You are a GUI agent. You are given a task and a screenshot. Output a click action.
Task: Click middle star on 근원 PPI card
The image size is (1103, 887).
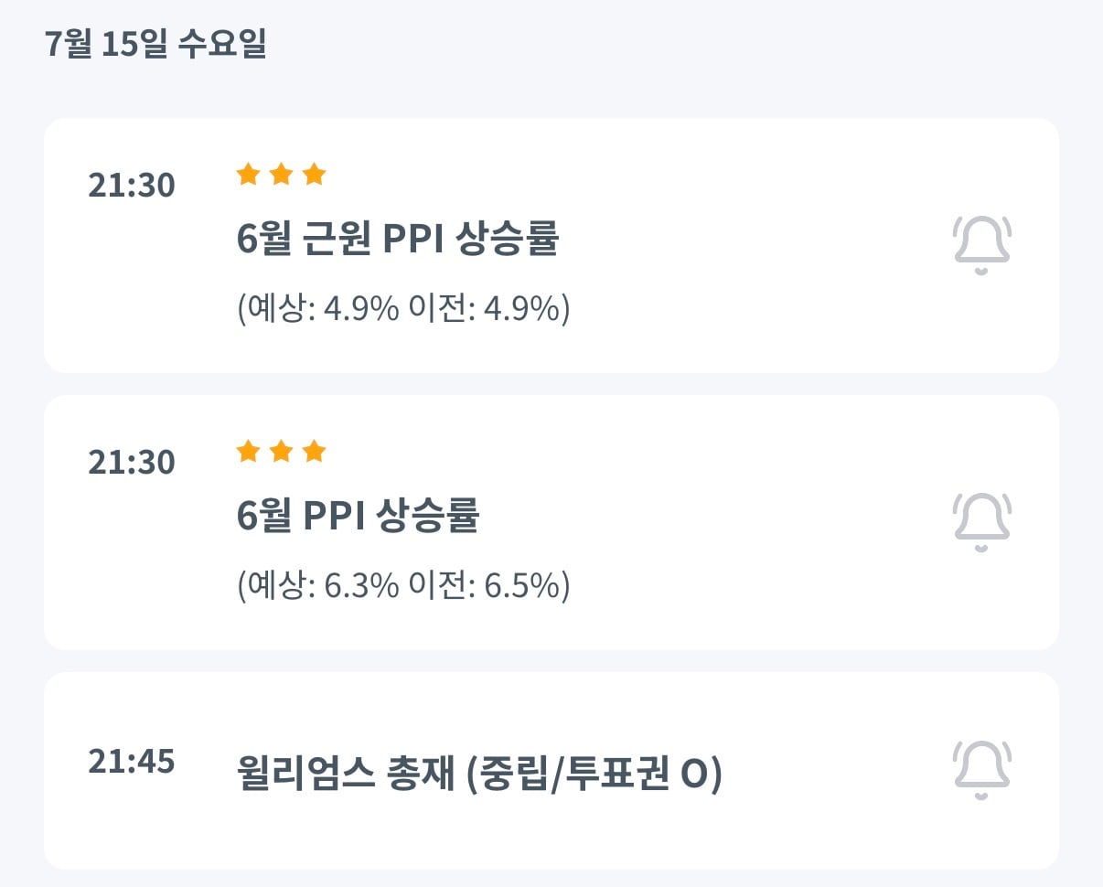tap(281, 175)
